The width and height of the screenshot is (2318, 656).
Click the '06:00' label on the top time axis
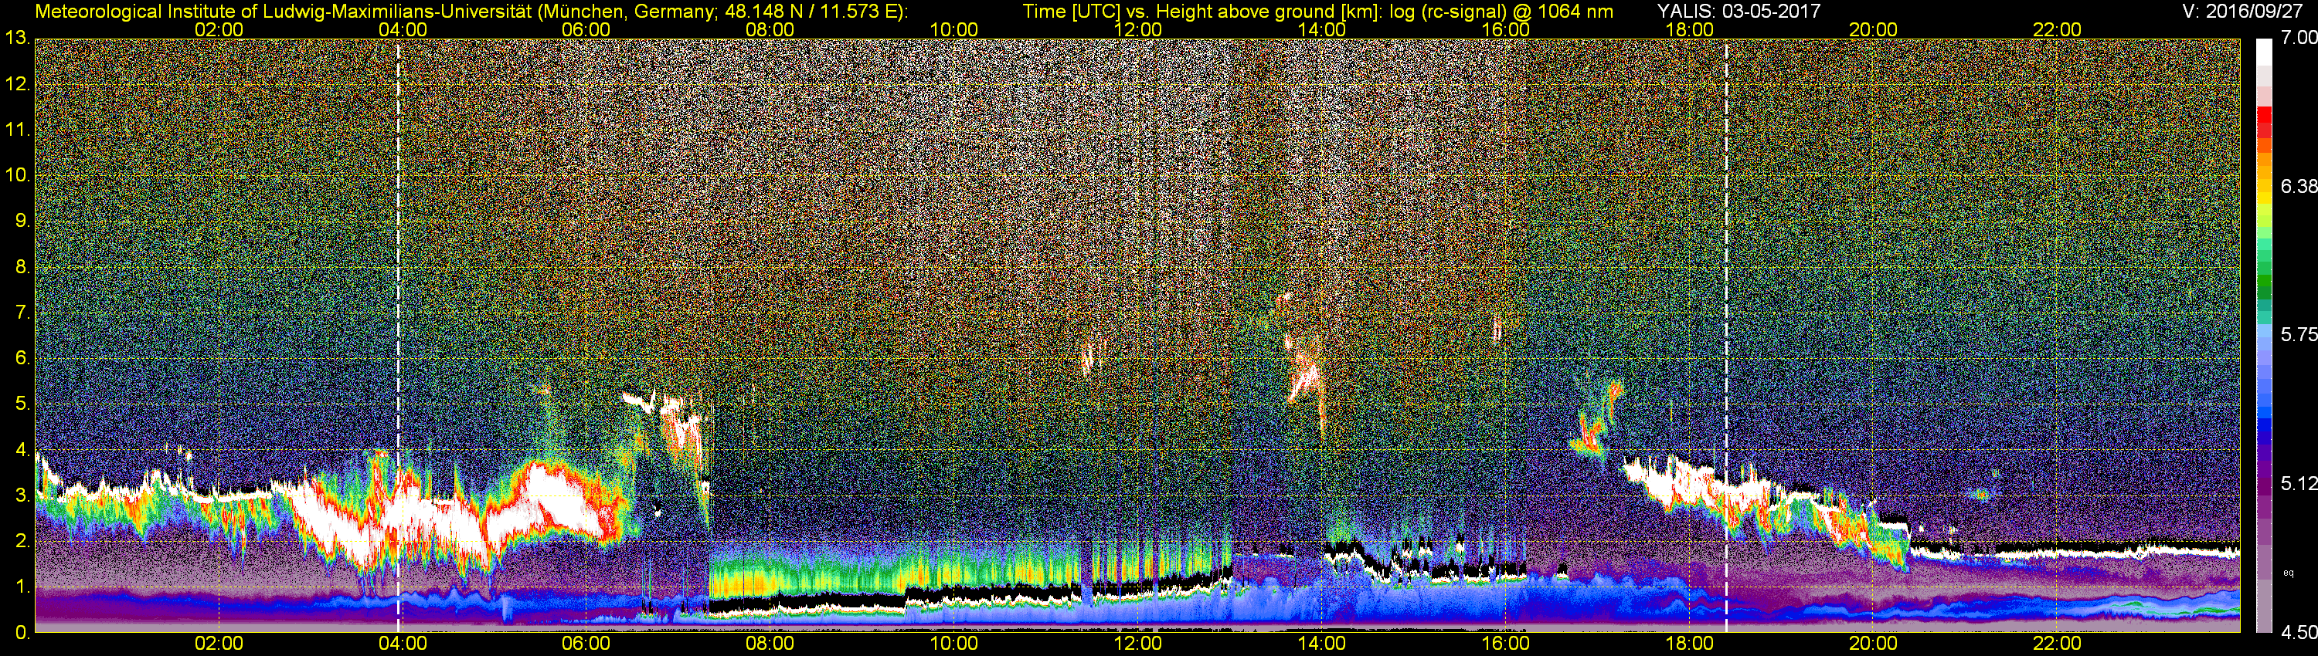pyautogui.click(x=586, y=29)
